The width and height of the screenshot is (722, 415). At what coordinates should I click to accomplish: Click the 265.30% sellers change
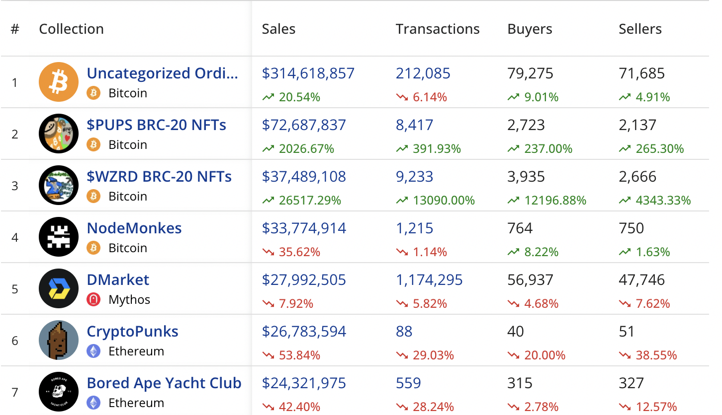point(659,149)
